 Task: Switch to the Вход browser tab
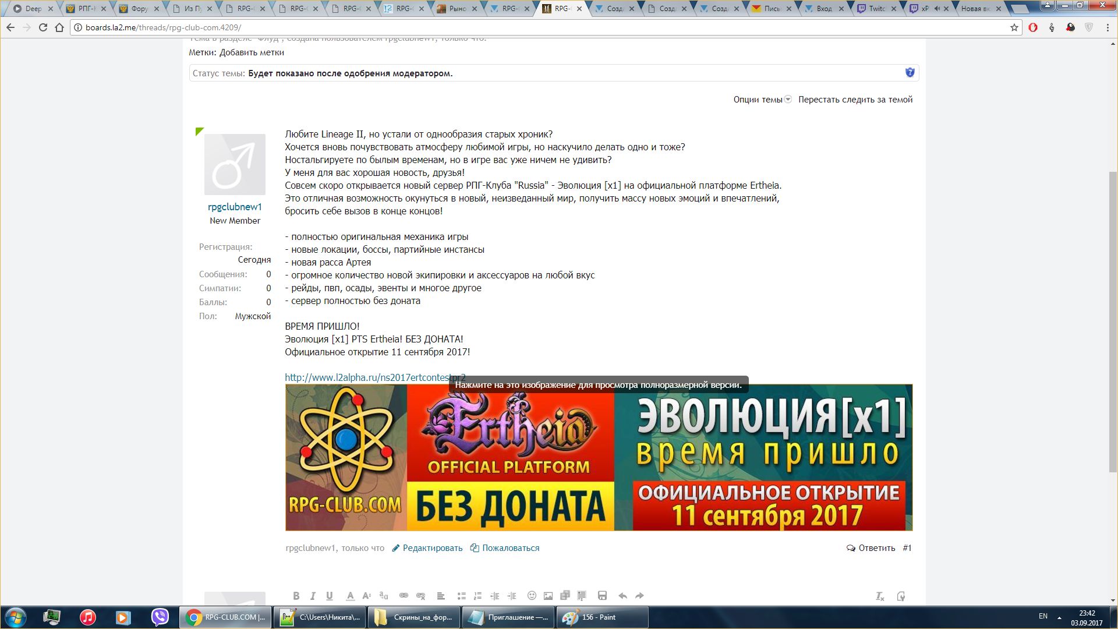point(823,9)
